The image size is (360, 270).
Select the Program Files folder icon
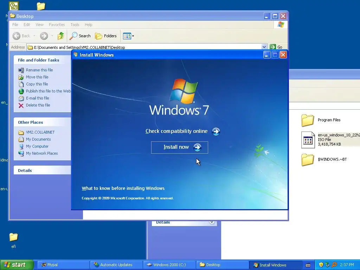coord(307,120)
